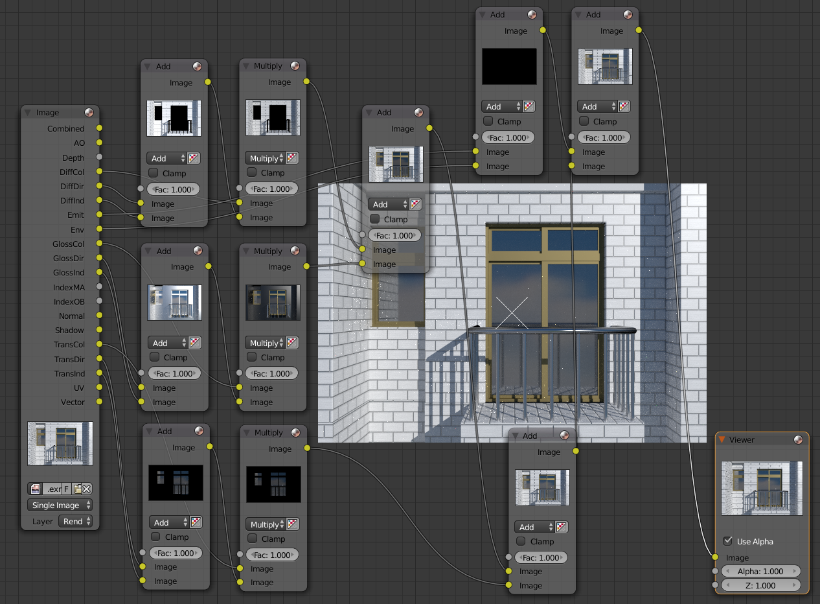Click the Alpha: 1.000 slider on the Viewer node
This screenshot has height=604, width=820.
761,571
